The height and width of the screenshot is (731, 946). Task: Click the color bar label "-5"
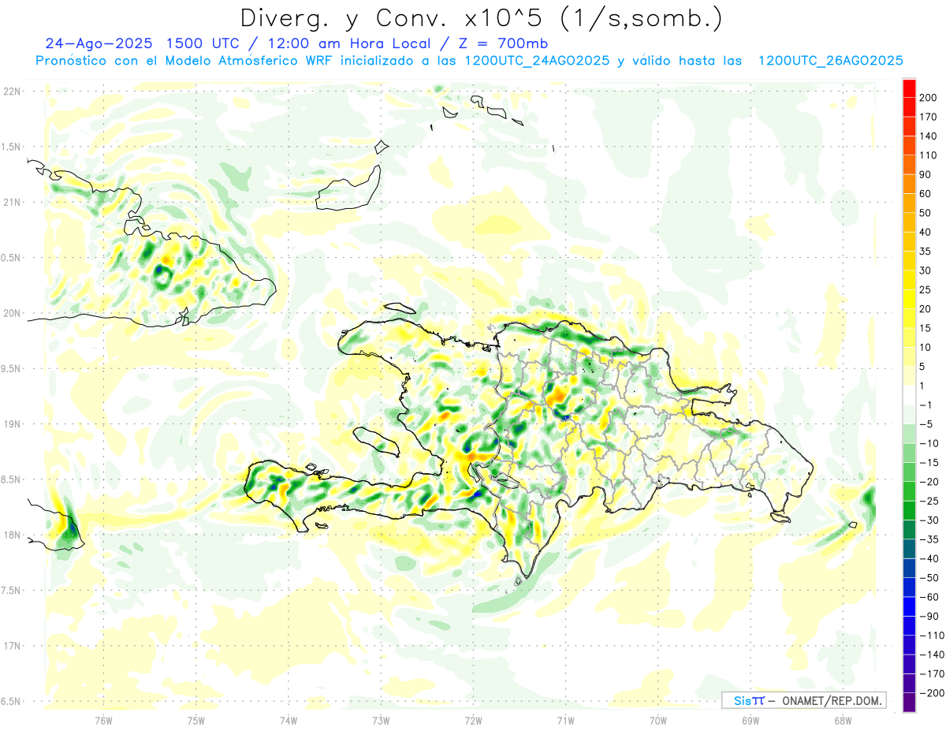pos(926,424)
